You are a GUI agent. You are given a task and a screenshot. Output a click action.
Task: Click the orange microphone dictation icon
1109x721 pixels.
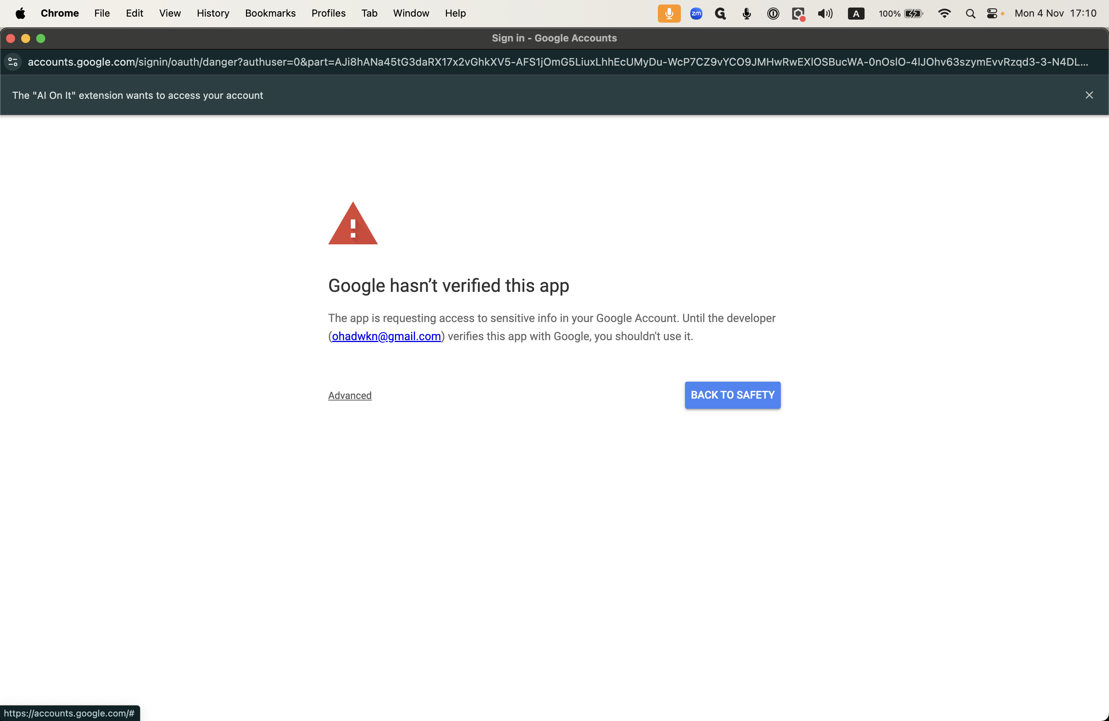click(x=669, y=14)
